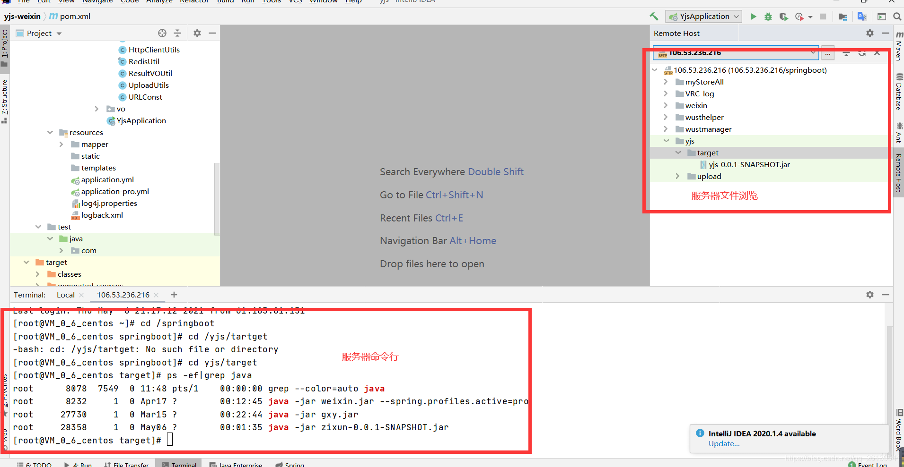This screenshot has width=904, height=467.
Task: Toggle the Structure tool window
Action: (5, 101)
